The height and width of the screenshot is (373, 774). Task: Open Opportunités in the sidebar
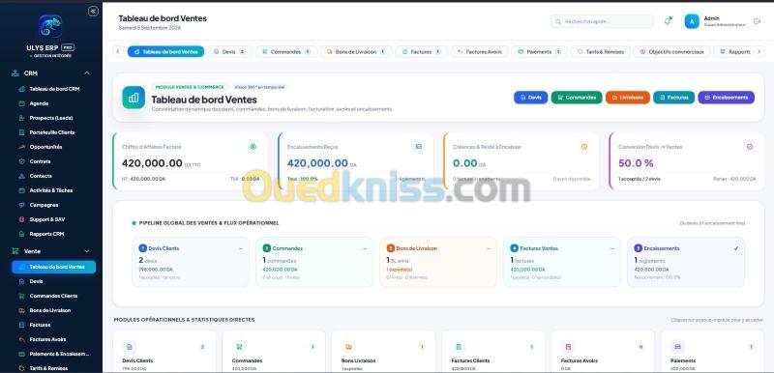53,147
